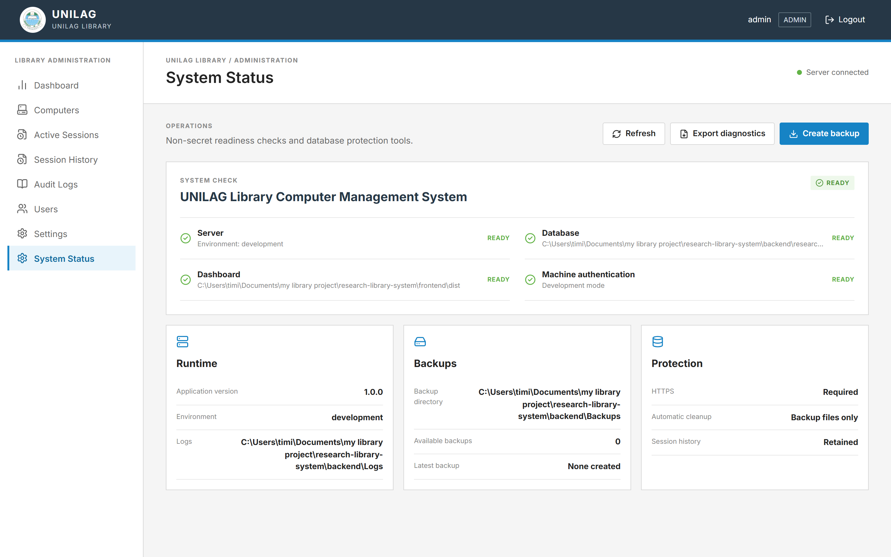Click the Active Sessions icon
The image size is (891, 557).
click(22, 135)
